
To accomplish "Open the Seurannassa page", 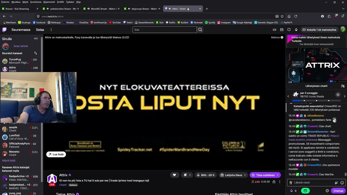I will [21, 30].
